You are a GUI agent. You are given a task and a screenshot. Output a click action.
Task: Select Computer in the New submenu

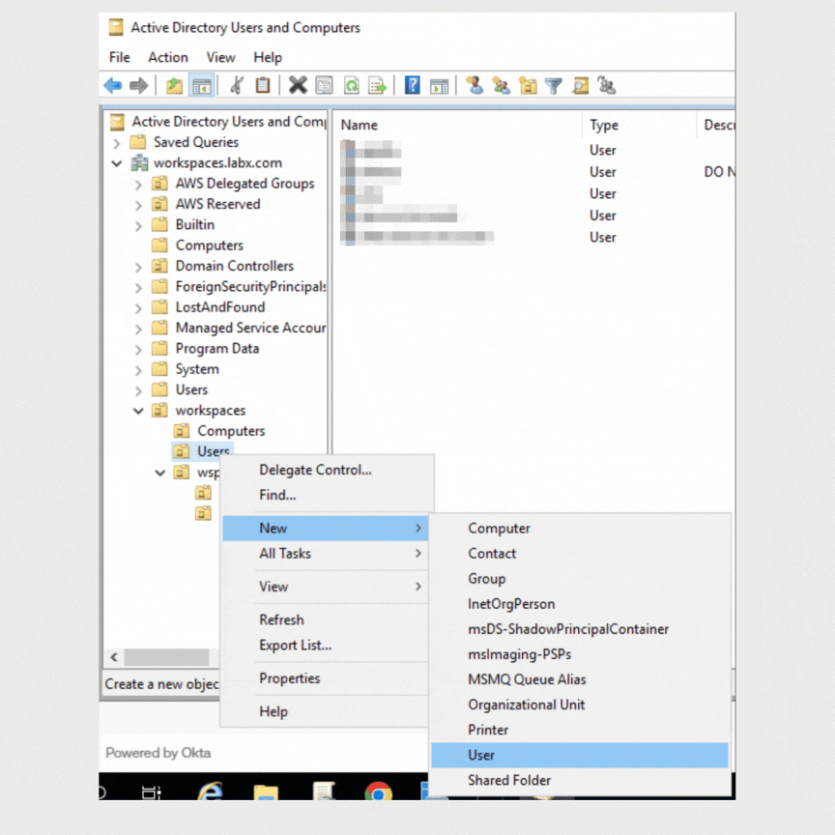click(580, 529)
